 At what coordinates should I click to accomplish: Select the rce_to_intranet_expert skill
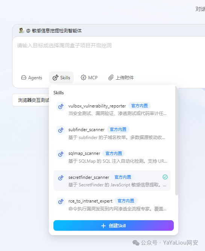click(x=112, y=204)
